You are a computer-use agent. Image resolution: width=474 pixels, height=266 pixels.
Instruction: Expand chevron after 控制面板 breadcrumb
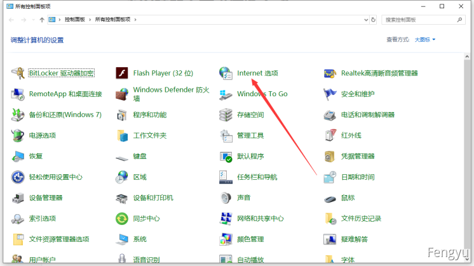coord(90,20)
